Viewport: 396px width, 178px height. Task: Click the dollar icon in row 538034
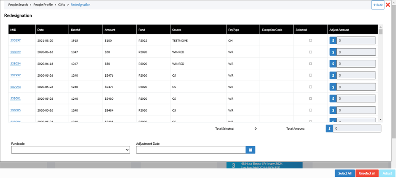[x=333, y=64]
